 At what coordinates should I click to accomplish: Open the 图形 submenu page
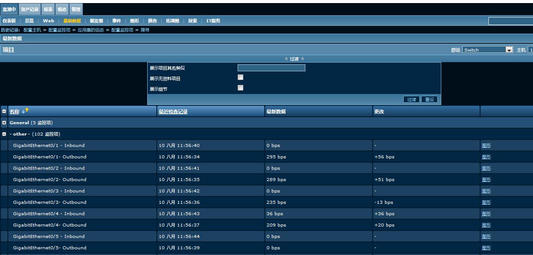(135, 21)
